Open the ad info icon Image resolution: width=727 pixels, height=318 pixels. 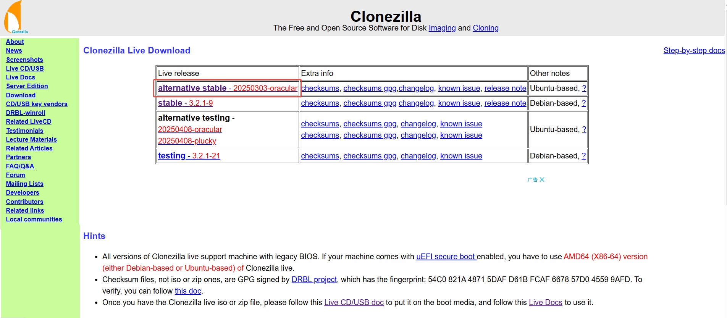tap(532, 179)
